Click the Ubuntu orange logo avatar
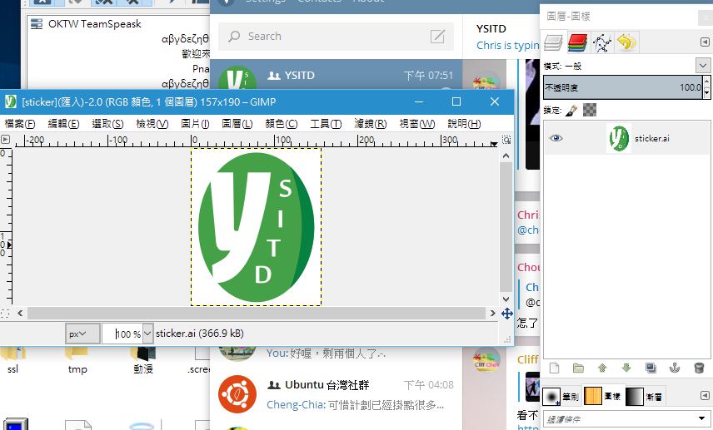Image resolution: width=713 pixels, height=430 pixels. pyautogui.click(x=237, y=394)
